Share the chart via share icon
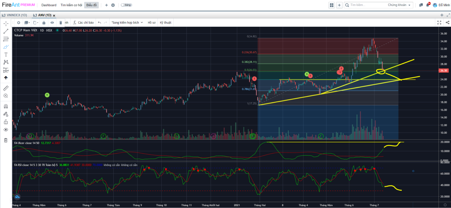The image size is (451, 208). coord(447,23)
